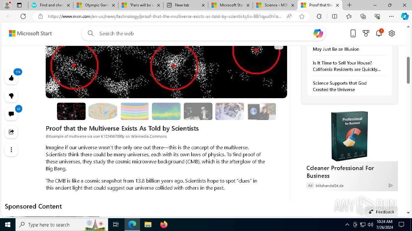
Task: Open the Windows Start menu
Action: coord(8,225)
